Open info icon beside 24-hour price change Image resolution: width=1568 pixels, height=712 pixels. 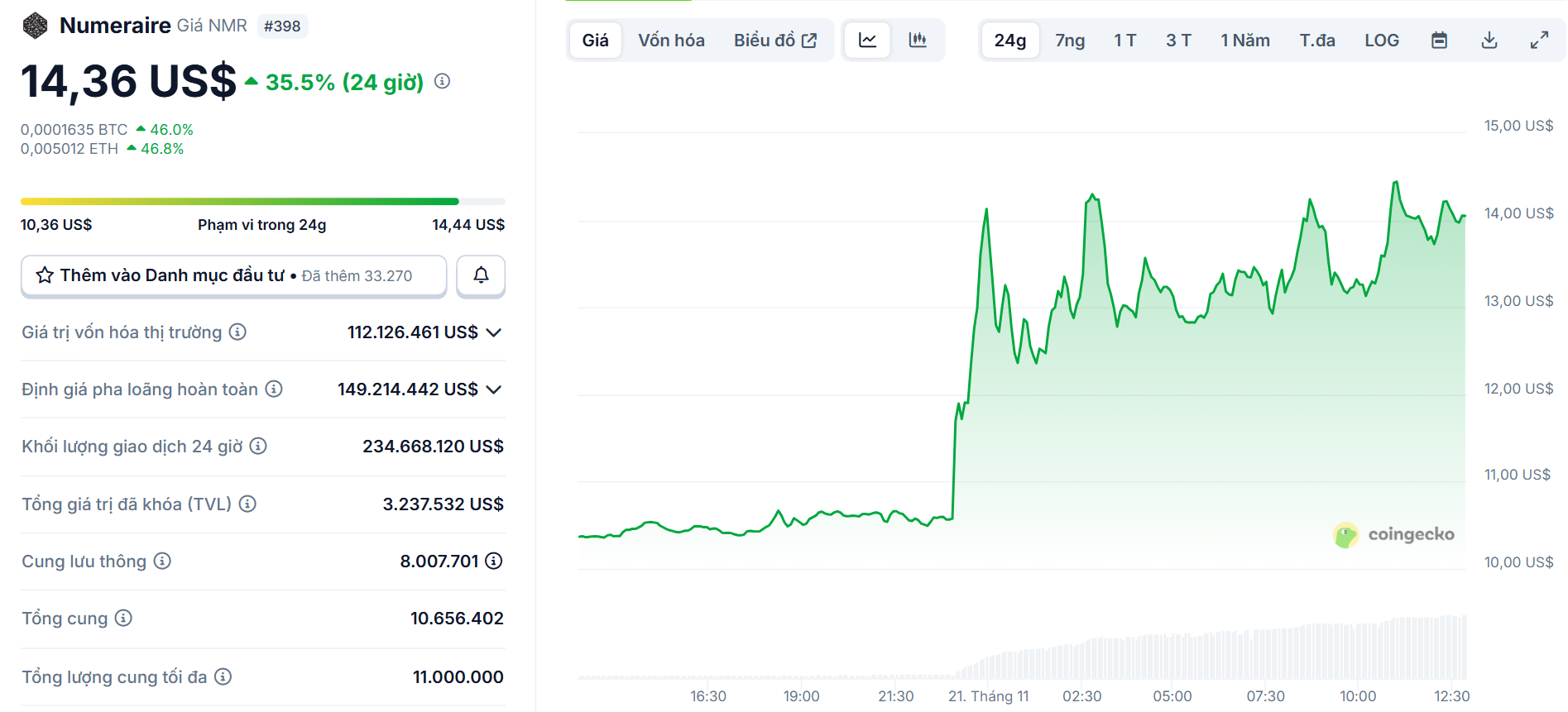tap(443, 81)
